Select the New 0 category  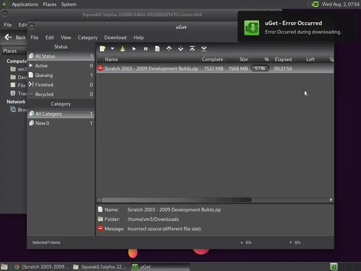click(x=61, y=123)
